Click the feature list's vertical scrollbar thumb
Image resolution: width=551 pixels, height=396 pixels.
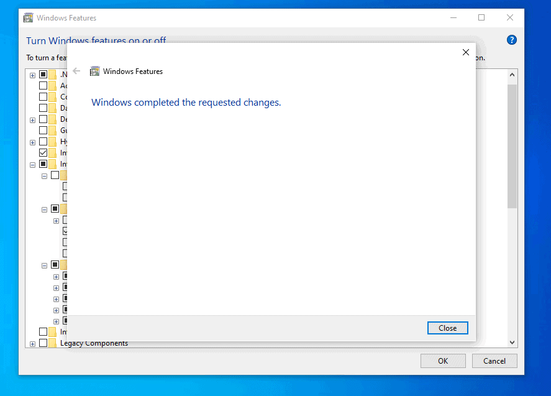pos(512,146)
